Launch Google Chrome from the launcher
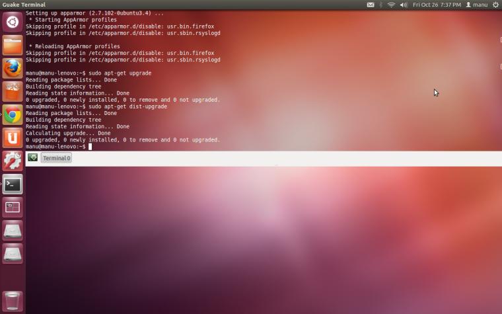This screenshot has height=314, width=502. (13, 115)
